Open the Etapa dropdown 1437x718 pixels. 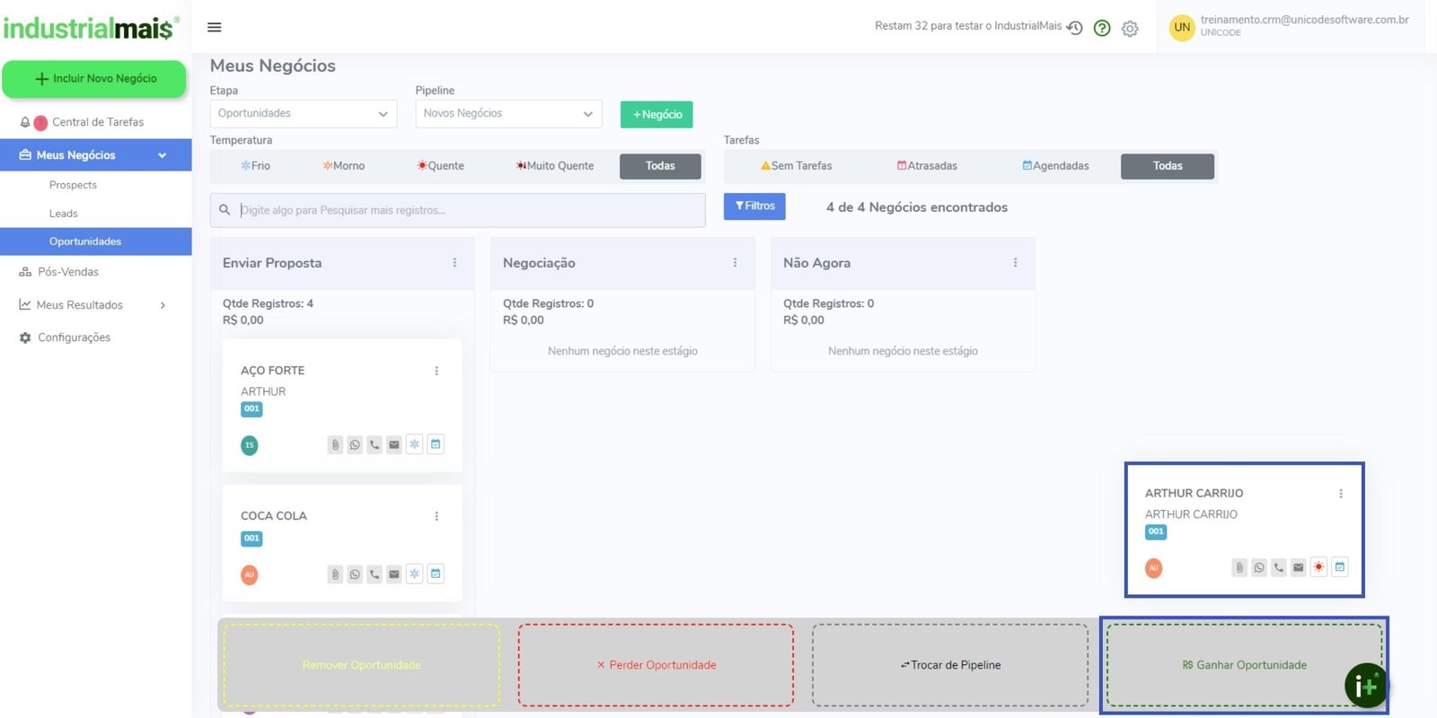303,114
